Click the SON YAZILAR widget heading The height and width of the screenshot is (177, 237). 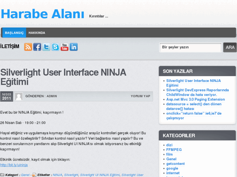[x=178, y=71]
